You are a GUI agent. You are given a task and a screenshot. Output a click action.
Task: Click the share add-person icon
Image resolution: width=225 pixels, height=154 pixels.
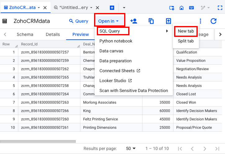pyautogui.click(x=134, y=21)
